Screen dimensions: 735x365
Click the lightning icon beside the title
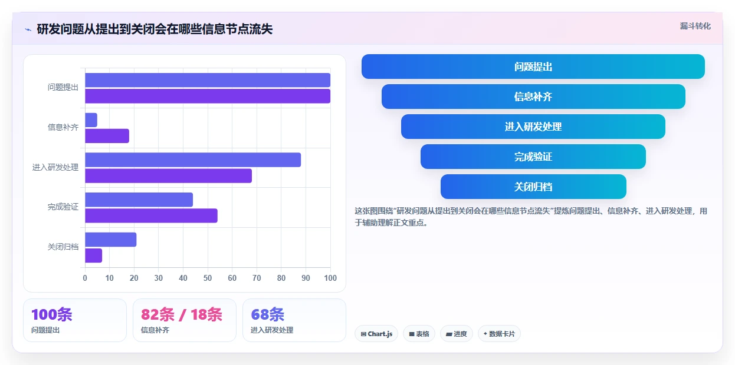pos(28,29)
